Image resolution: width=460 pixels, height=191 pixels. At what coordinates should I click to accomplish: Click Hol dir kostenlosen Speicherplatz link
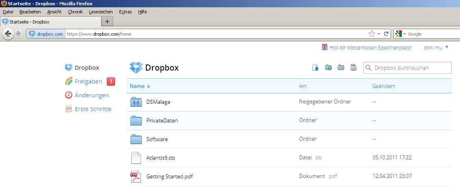pos(371,47)
